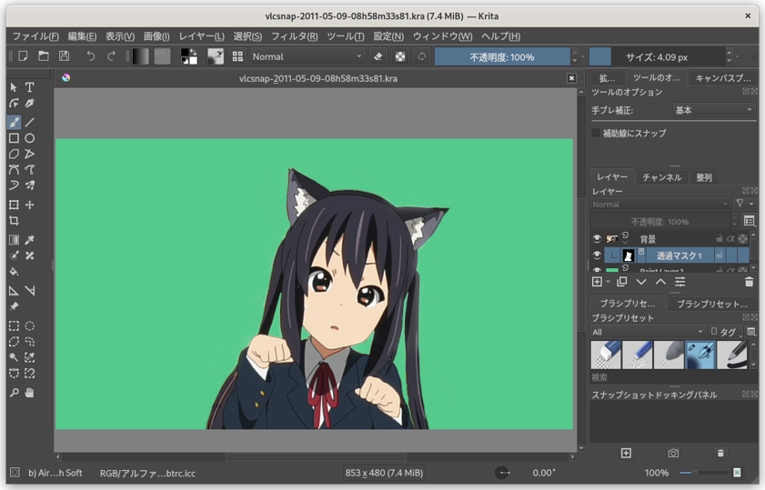Select the Crop tool

pos(15,220)
